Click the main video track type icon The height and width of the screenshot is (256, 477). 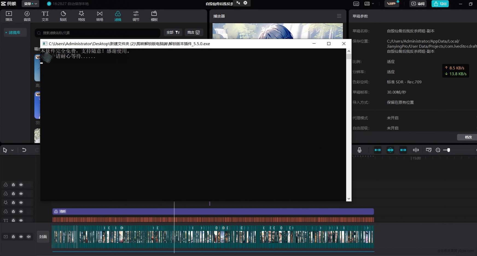click(x=5, y=237)
